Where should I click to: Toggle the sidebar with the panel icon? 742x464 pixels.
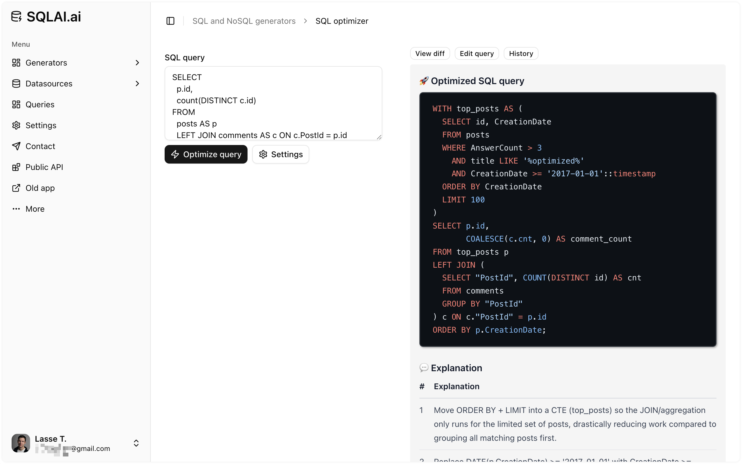point(170,21)
